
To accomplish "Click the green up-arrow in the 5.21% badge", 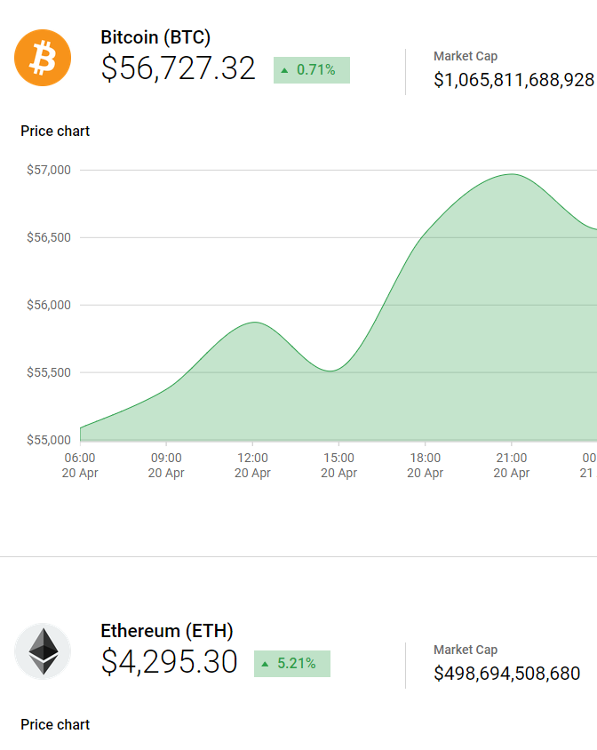I will coord(265,664).
